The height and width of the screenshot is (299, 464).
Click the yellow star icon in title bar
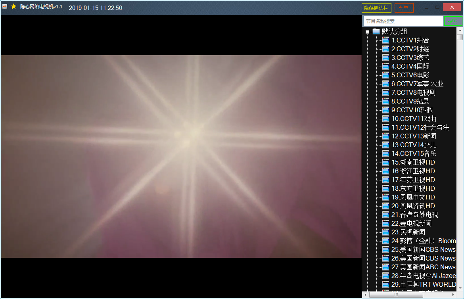14,7
